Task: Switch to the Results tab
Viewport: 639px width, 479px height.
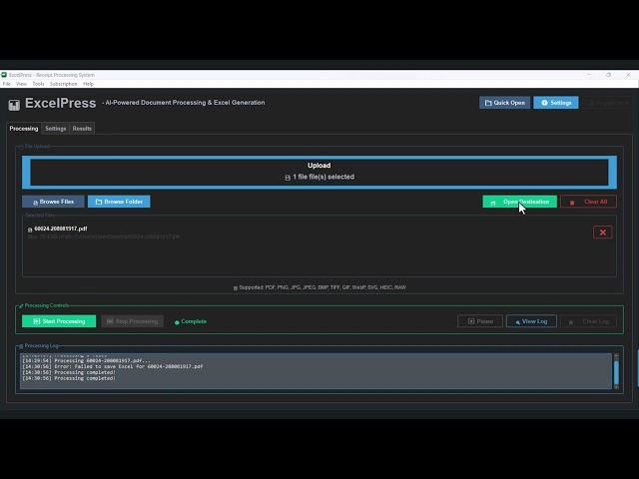Action: 82,129
